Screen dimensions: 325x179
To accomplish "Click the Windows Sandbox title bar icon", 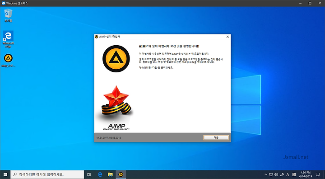I will tap(3, 3).
